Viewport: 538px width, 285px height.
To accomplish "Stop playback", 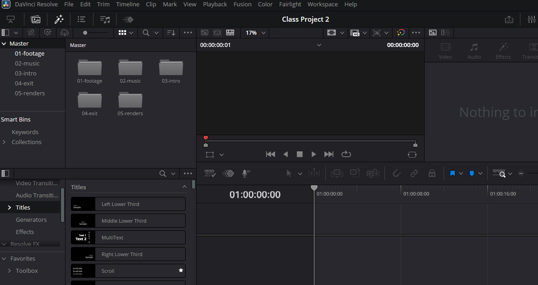I will point(299,154).
